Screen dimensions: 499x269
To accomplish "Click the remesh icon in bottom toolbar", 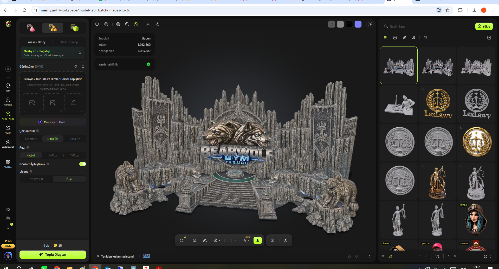I will pos(215,240).
